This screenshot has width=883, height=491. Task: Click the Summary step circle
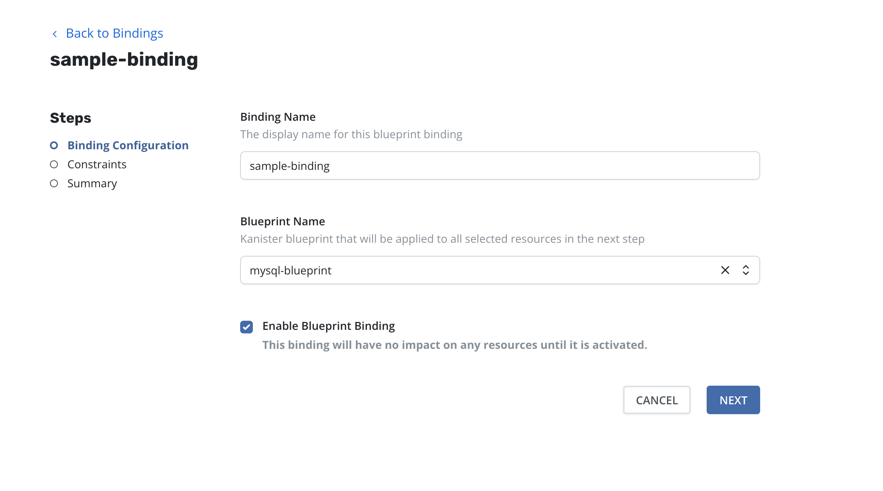coord(54,183)
